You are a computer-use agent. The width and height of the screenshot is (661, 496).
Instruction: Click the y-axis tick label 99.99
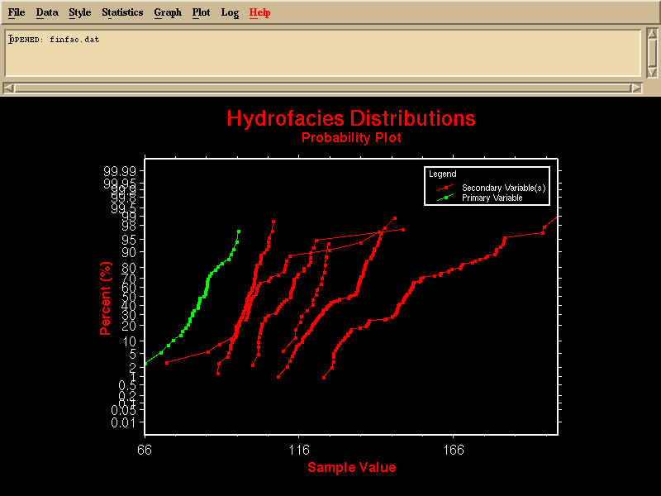click(120, 172)
